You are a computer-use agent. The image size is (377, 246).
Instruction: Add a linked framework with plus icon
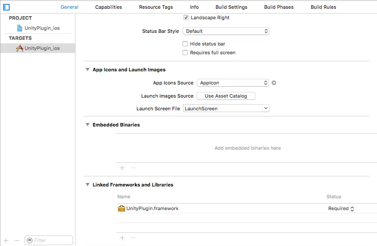pos(122,238)
